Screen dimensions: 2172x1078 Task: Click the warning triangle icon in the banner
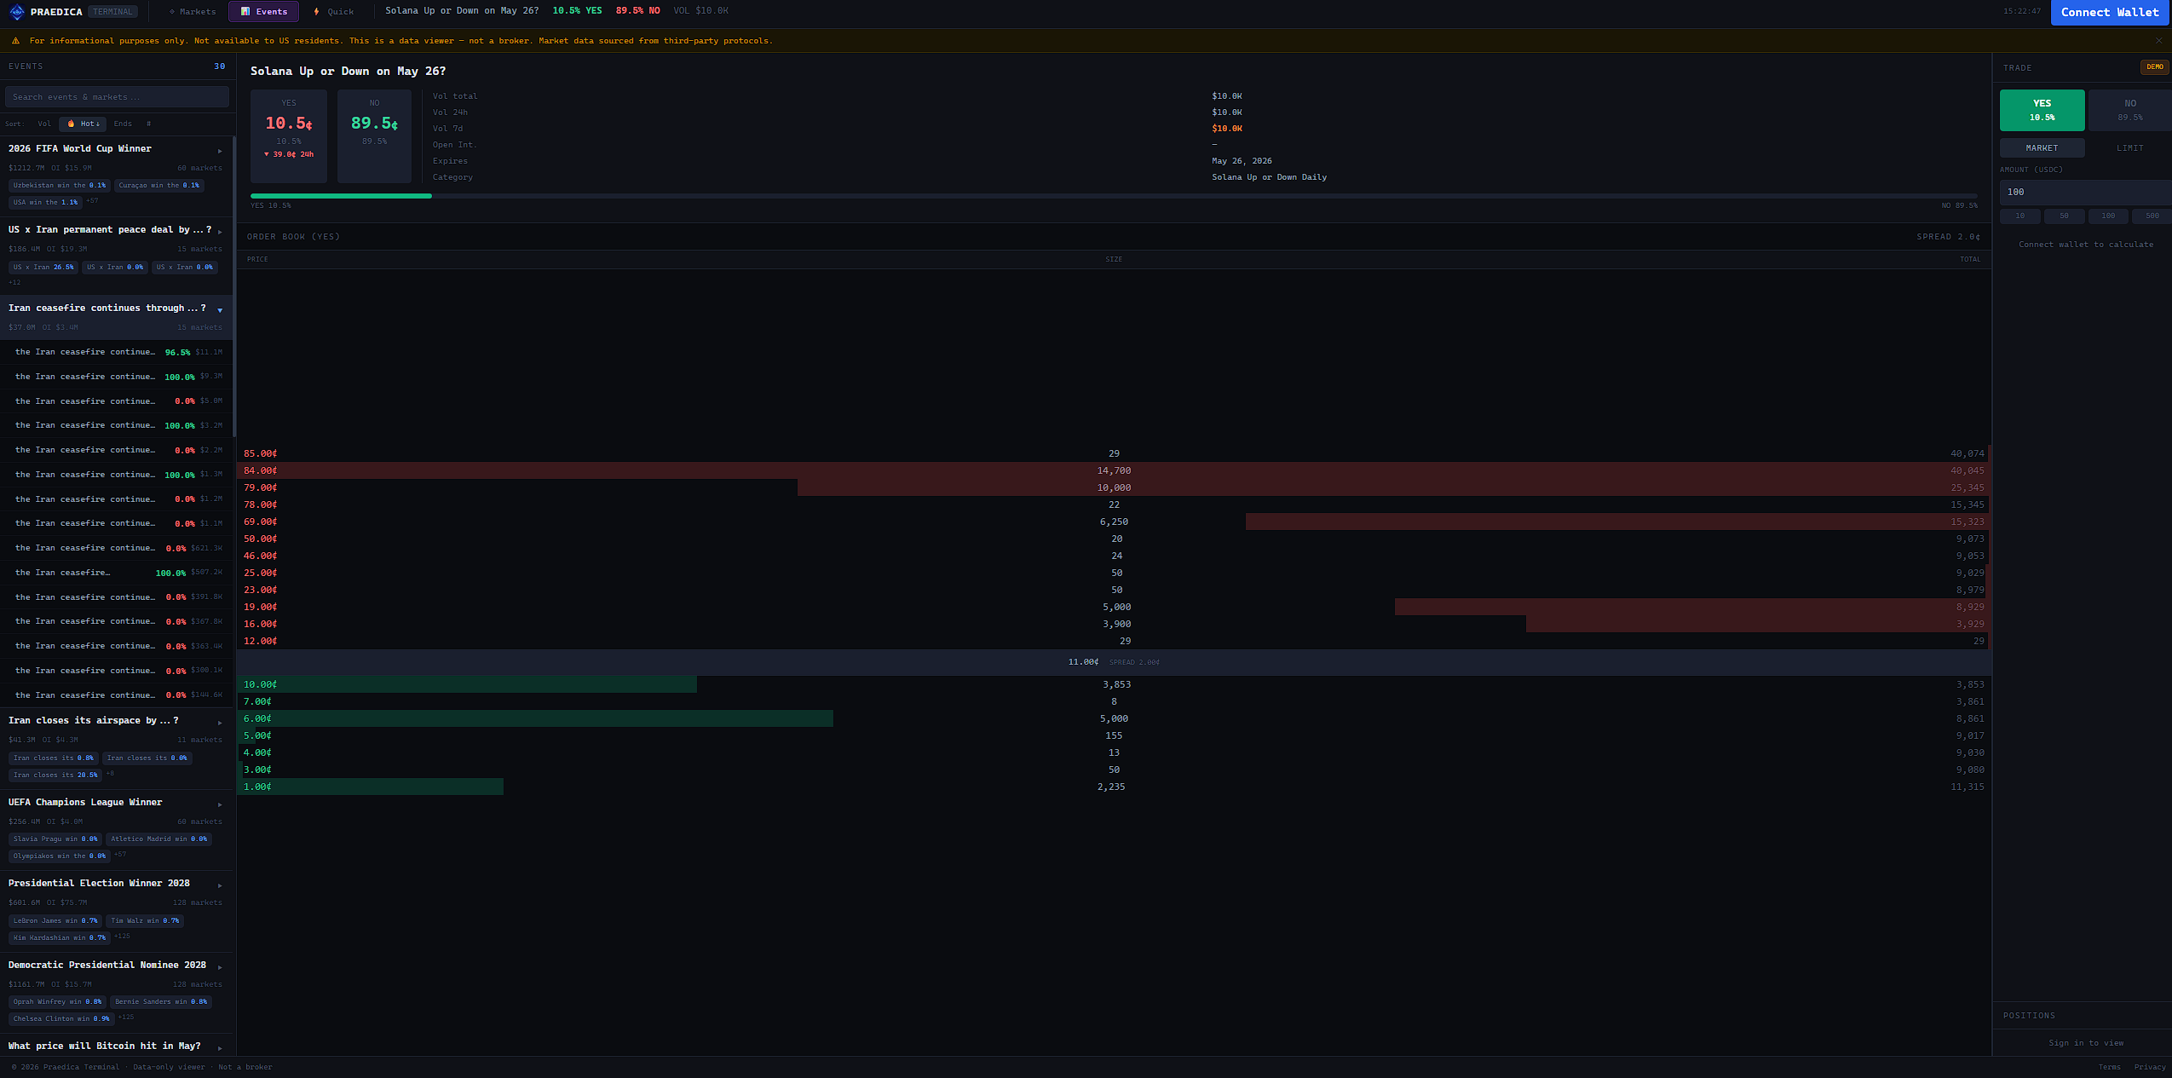pyautogui.click(x=15, y=41)
